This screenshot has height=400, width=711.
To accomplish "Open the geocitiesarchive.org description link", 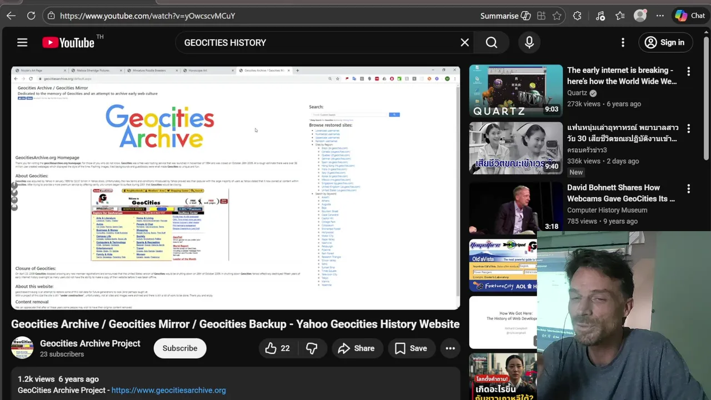I will click(x=168, y=390).
